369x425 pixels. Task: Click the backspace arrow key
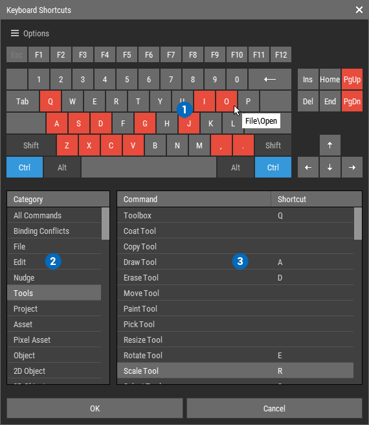point(270,79)
